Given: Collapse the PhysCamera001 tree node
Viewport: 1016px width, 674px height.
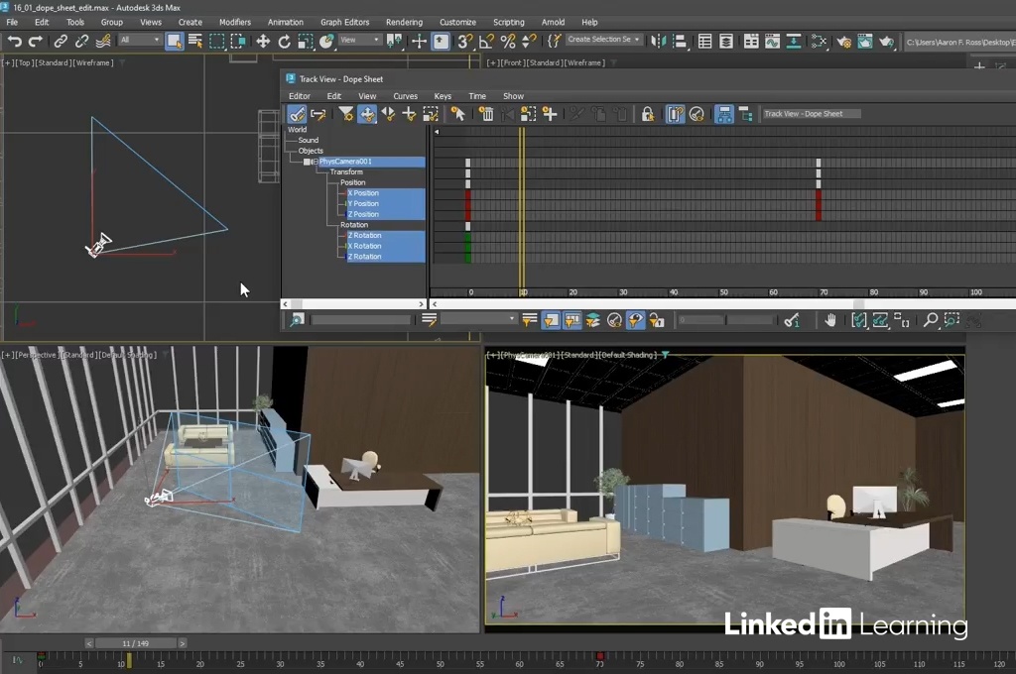Looking at the screenshot, I should pos(315,162).
